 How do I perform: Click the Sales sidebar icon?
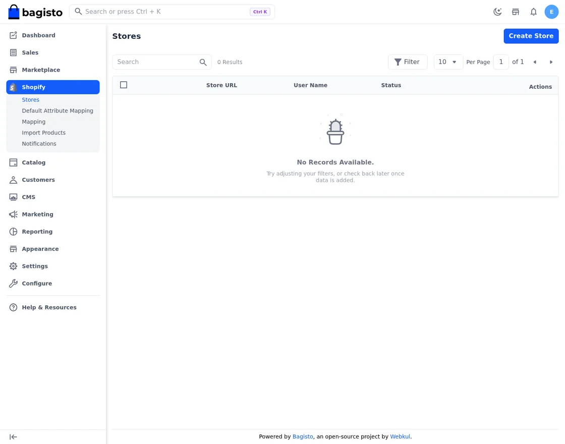pos(13,52)
